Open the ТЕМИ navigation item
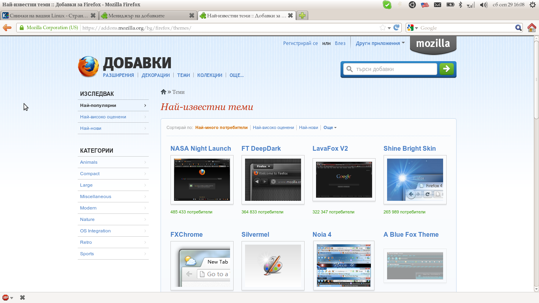The image size is (539, 303). pos(183,75)
